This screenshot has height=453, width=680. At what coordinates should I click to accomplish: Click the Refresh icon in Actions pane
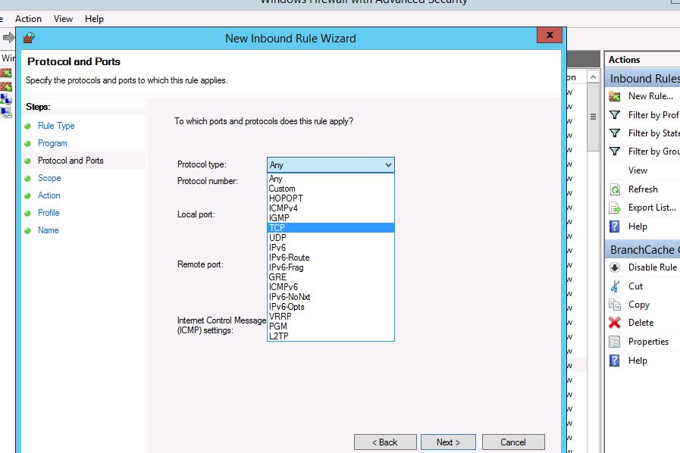pos(615,189)
